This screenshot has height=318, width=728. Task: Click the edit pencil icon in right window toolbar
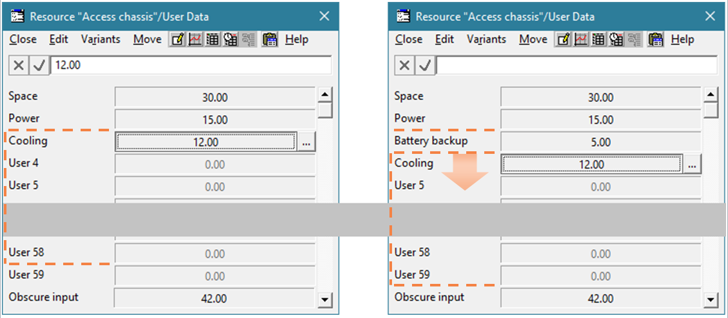(563, 39)
